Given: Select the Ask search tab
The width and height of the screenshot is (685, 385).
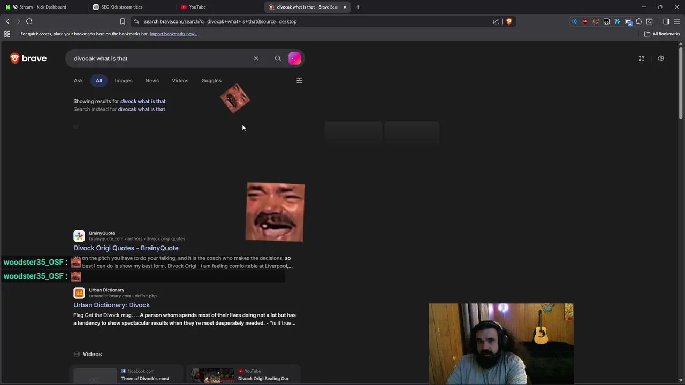Looking at the screenshot, I should pos(78,81).
